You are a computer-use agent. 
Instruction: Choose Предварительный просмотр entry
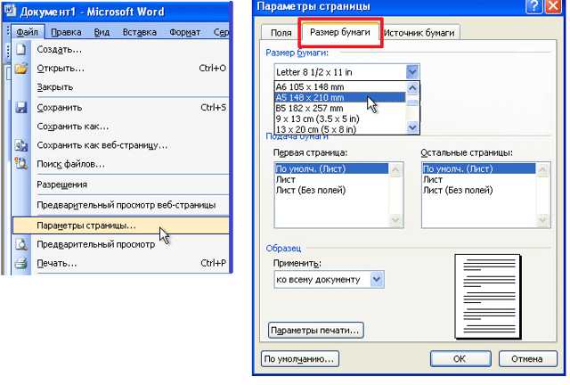coord(121,244)
